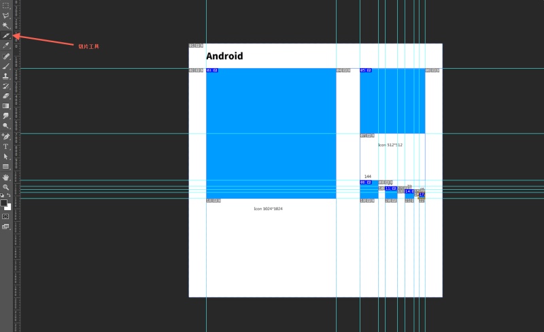The height and width of the screenshot is (332, 544).
Task: Reset to default foreground and background colors
Action: tap(2, 195)
